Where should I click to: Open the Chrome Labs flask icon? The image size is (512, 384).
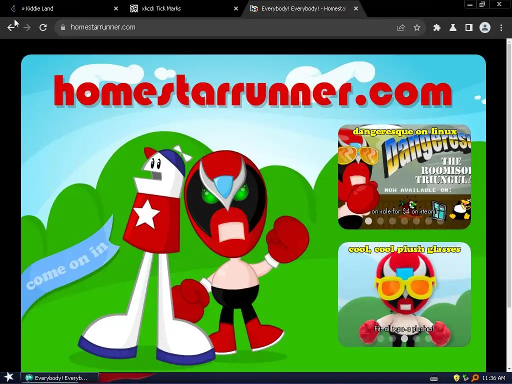tap(453, 28)
